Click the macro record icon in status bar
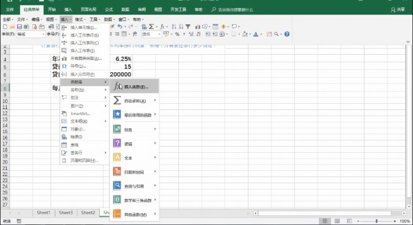 [19, 221]
